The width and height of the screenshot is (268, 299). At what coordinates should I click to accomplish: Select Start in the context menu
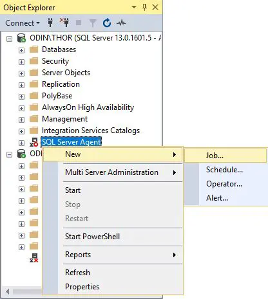click(x=113, y=190)
